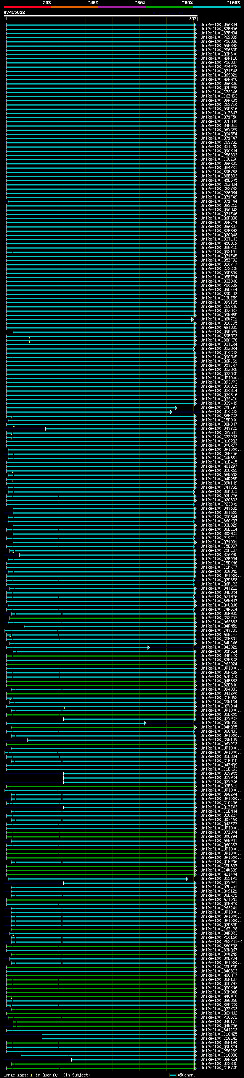This screenshot has width=244, height=1078.
Task: Click hit UniRef100_P62924
Action: click(219, 664)
